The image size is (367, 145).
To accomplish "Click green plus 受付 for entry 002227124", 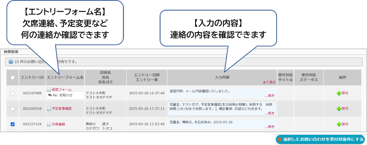I will [x=342, y=124].
